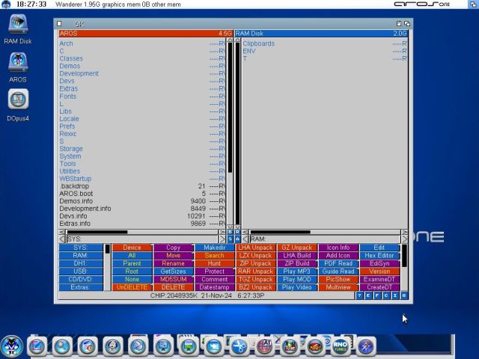The height and width of the screenshot is (359, 479).
Task: Click the left pane scroll-down arrow
Action: click(230, 227)
